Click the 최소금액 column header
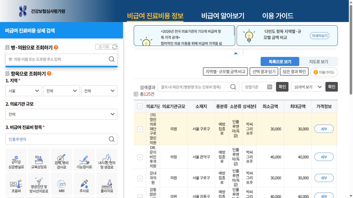353x198 pixels. pyautogui.click(x=270, y=106)
